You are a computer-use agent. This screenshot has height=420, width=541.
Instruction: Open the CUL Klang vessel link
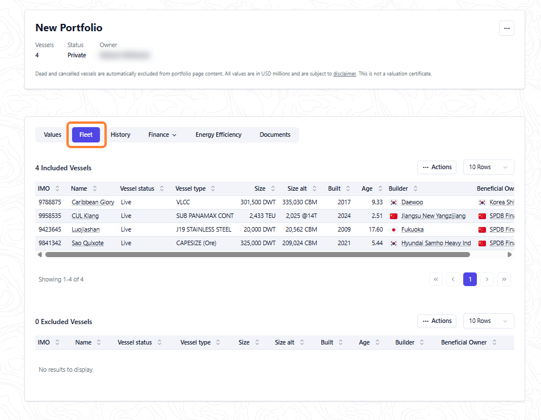85,216
